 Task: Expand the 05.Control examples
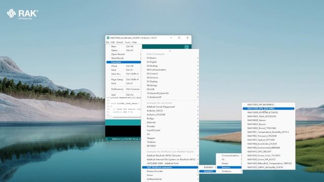[x=170, y=74]
